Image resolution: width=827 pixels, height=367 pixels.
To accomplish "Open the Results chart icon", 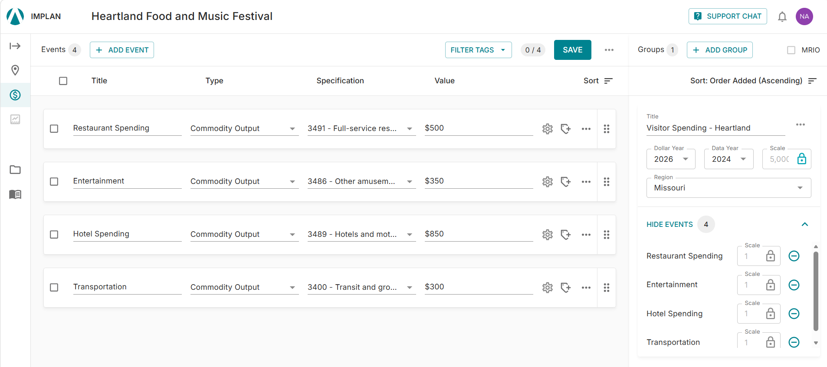I will (15, 119).
